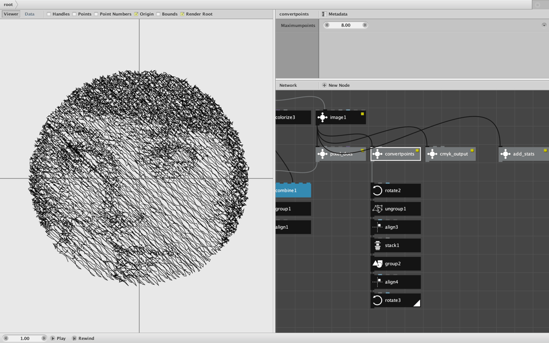Click the rotate2 node's rotate icon
The height and width of the screenshot is (343, 549).
coord(377,190)
